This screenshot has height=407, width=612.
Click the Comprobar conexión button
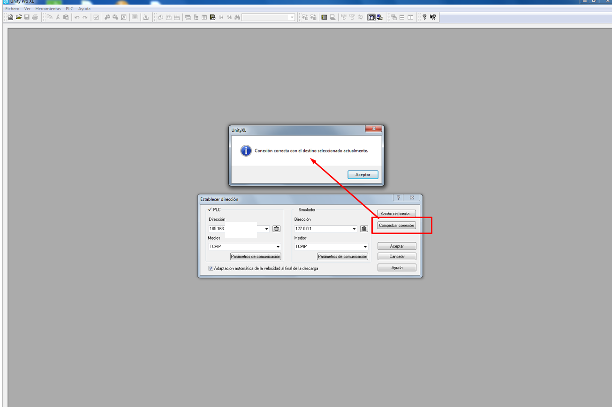point(397,226)
